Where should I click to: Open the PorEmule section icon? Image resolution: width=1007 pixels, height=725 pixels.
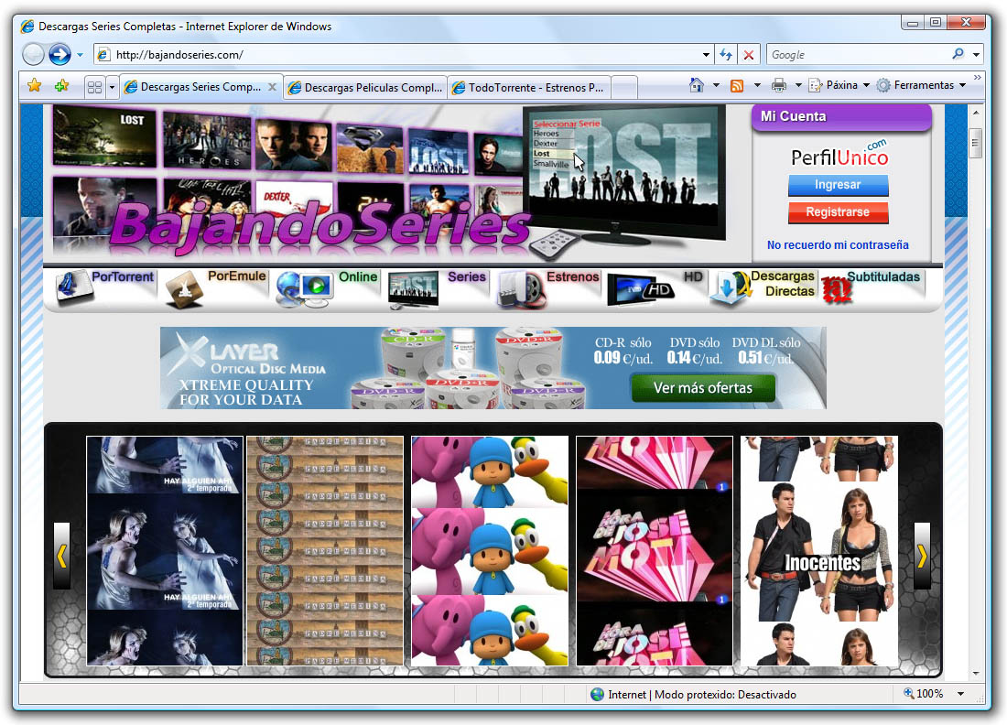tap(184, 289)
